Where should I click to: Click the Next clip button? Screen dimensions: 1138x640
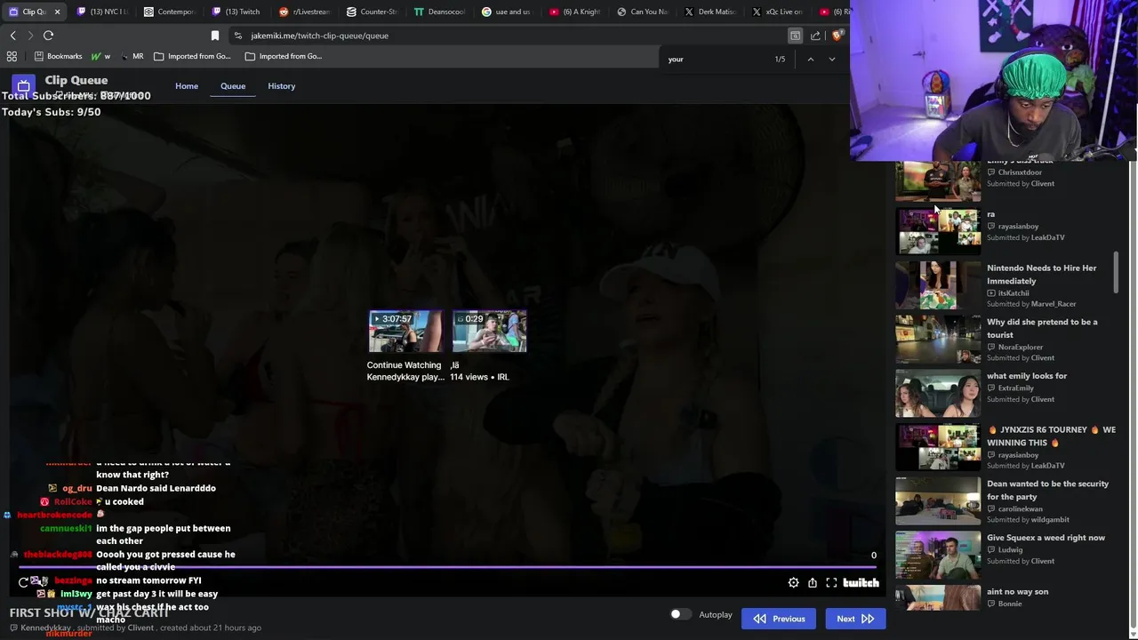[x=855, y=619]
